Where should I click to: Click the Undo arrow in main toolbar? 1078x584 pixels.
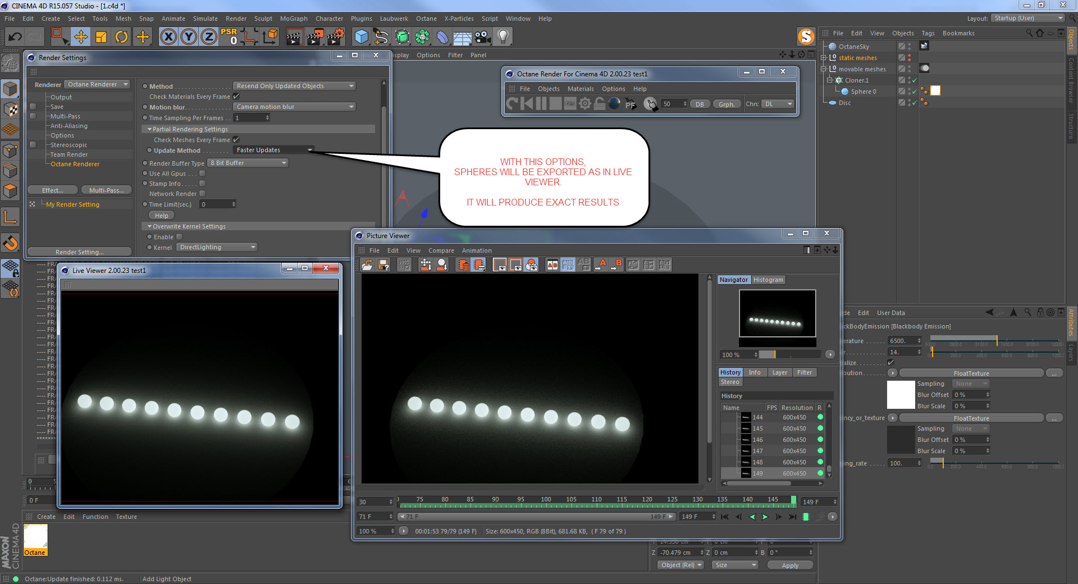click(x=15, y=37)
